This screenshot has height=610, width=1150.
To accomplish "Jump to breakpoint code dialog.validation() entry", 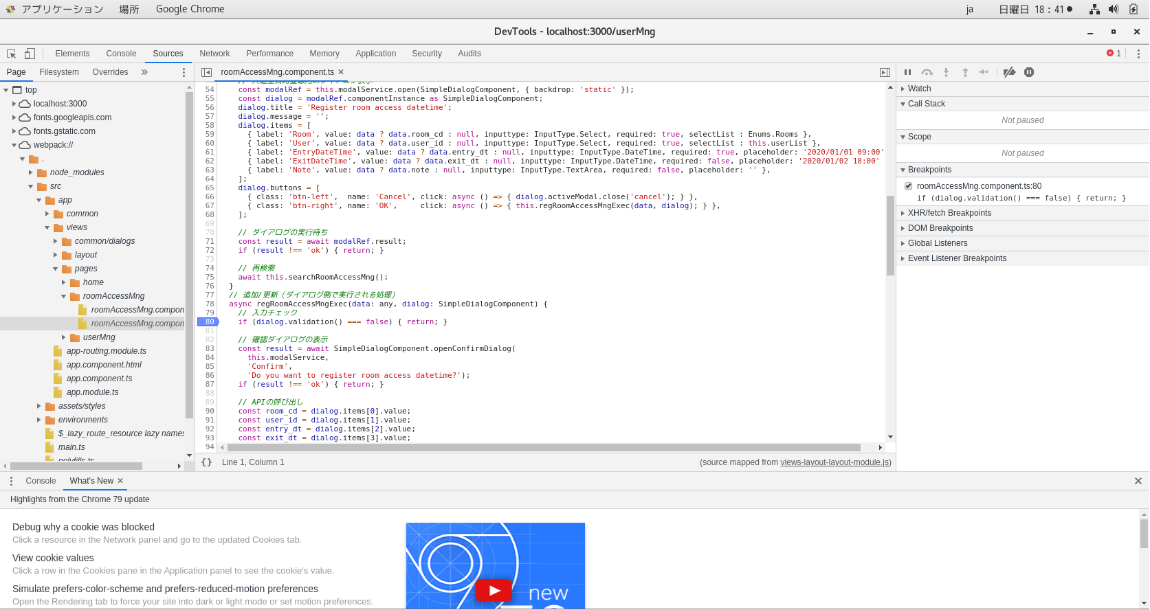I will click(x=1021, y=198).
